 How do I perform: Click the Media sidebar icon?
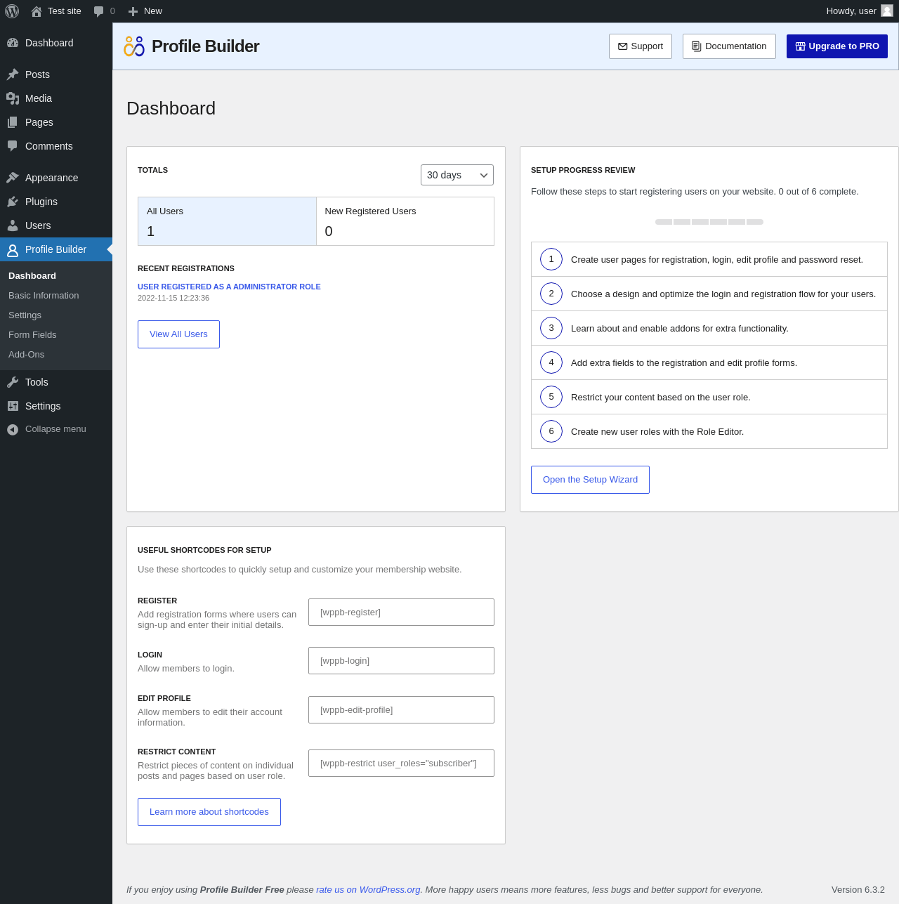tap(13, 98)
